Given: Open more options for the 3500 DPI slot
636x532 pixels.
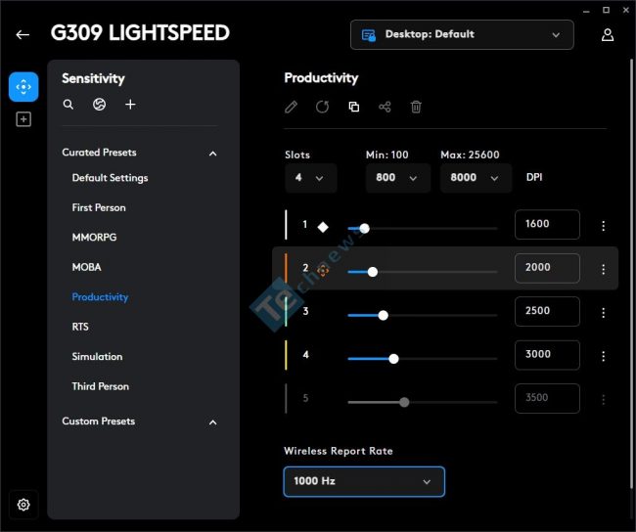Looking at the screenshot, I should point(603,399).
